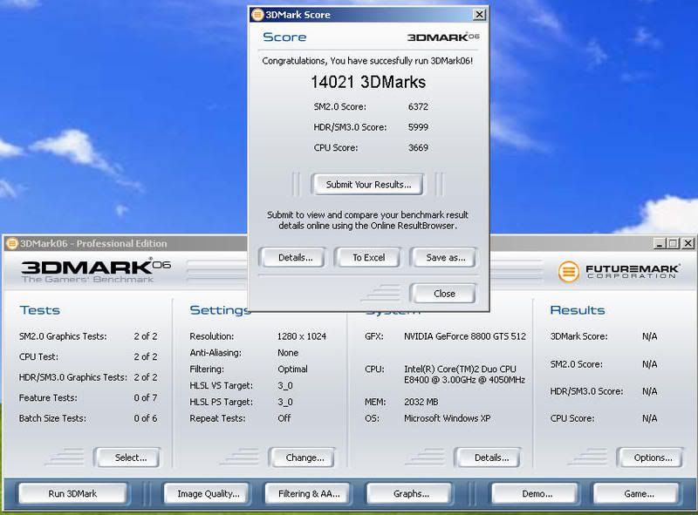Export score To Excel
The width and height of the screenshot is (698, 515).
[368, 258]
